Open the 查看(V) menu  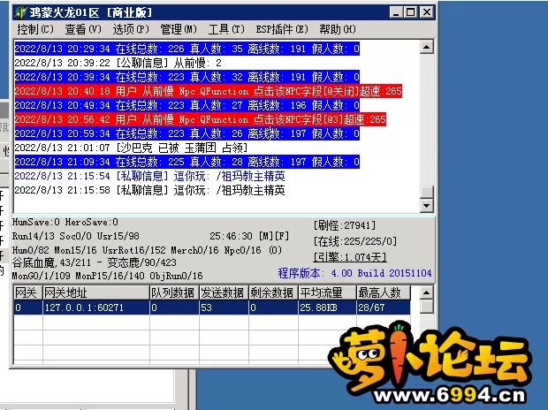pyautogui.click(x=83, y=29)
